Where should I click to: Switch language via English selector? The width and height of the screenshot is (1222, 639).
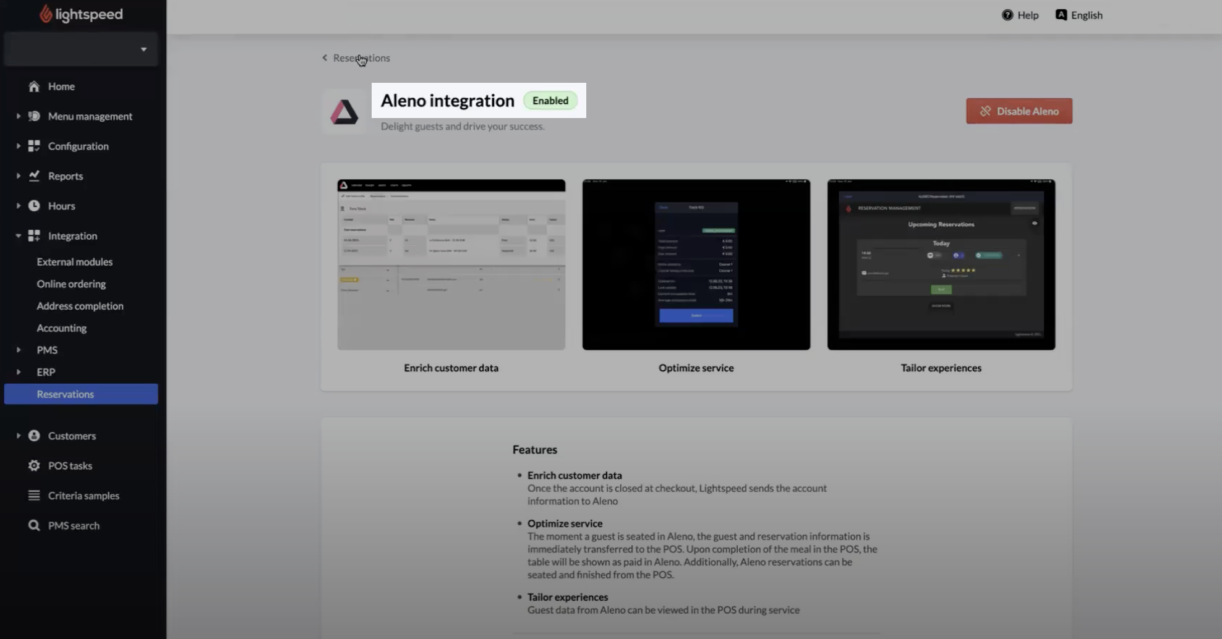(x=1079, y=15)
